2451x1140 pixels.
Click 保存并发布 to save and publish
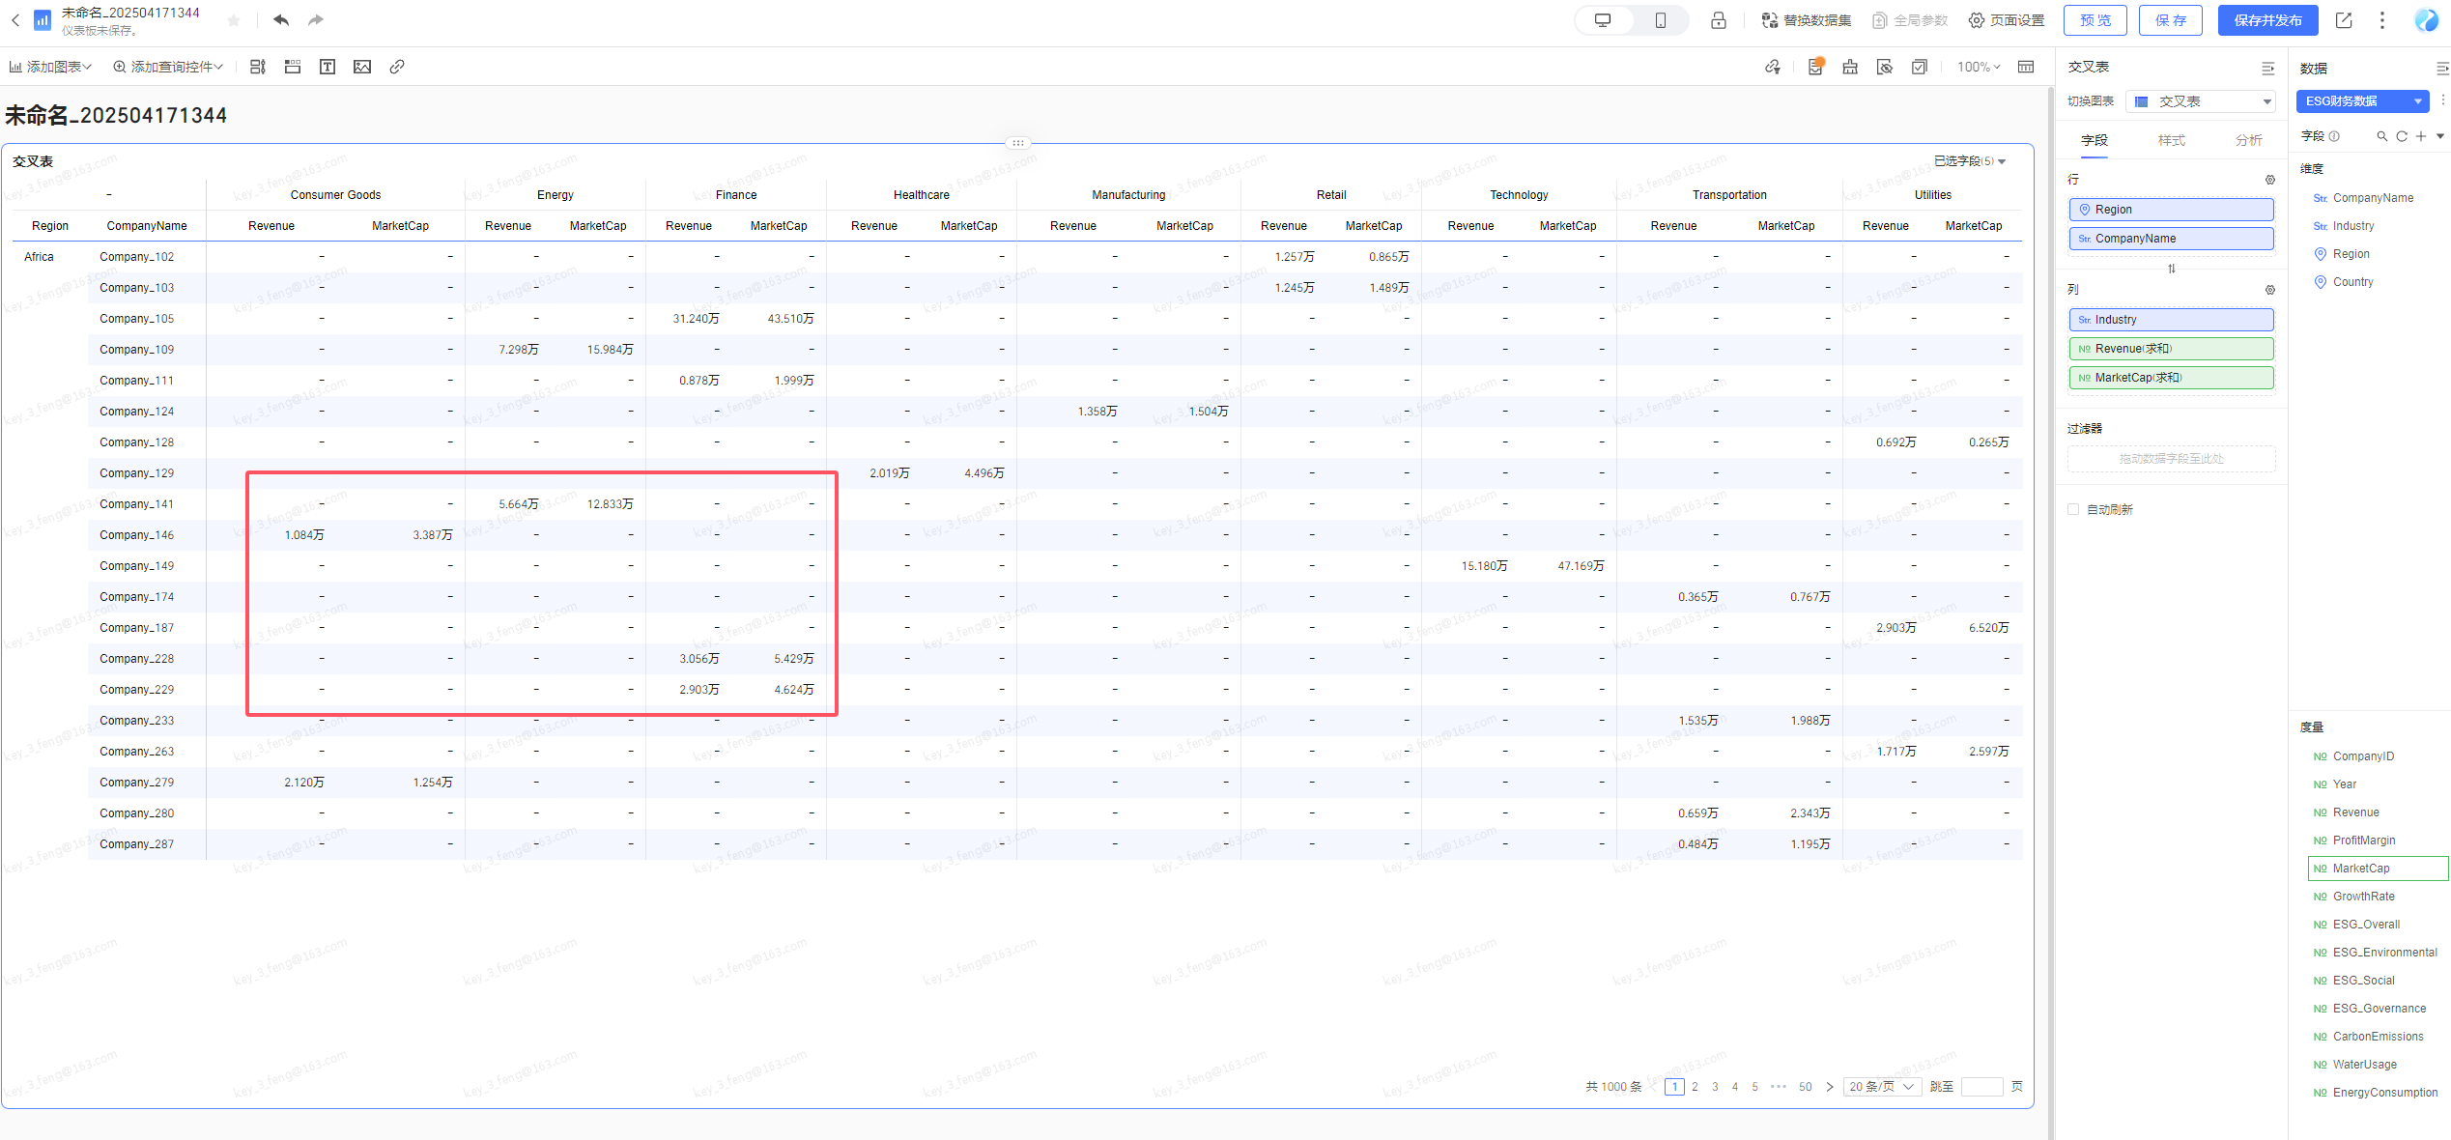tap(2267, 20)
